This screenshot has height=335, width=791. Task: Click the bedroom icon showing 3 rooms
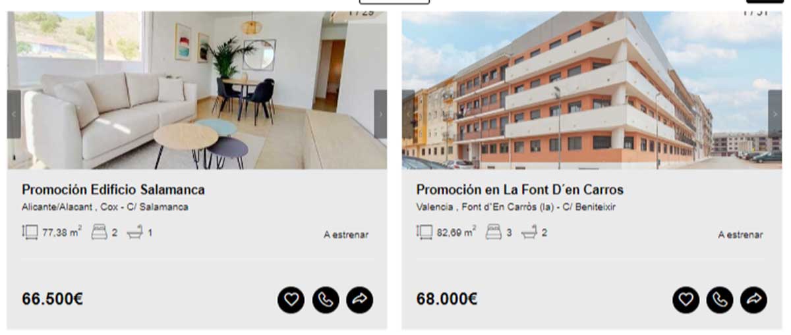click(493, 232)
